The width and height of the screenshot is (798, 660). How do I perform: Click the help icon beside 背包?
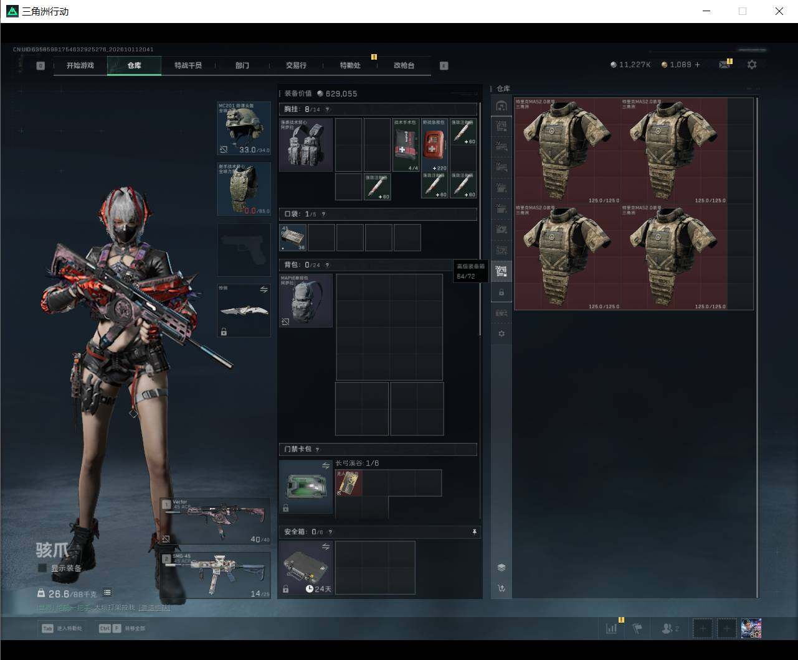(327, 265)
